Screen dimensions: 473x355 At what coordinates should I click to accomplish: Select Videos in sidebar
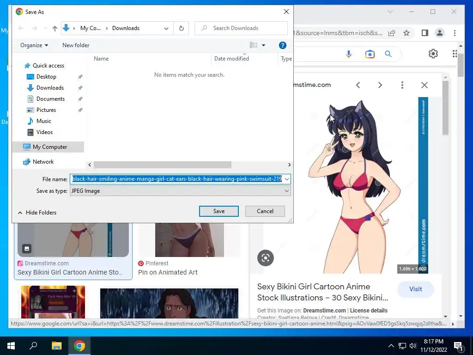click(x=44, y=132)
